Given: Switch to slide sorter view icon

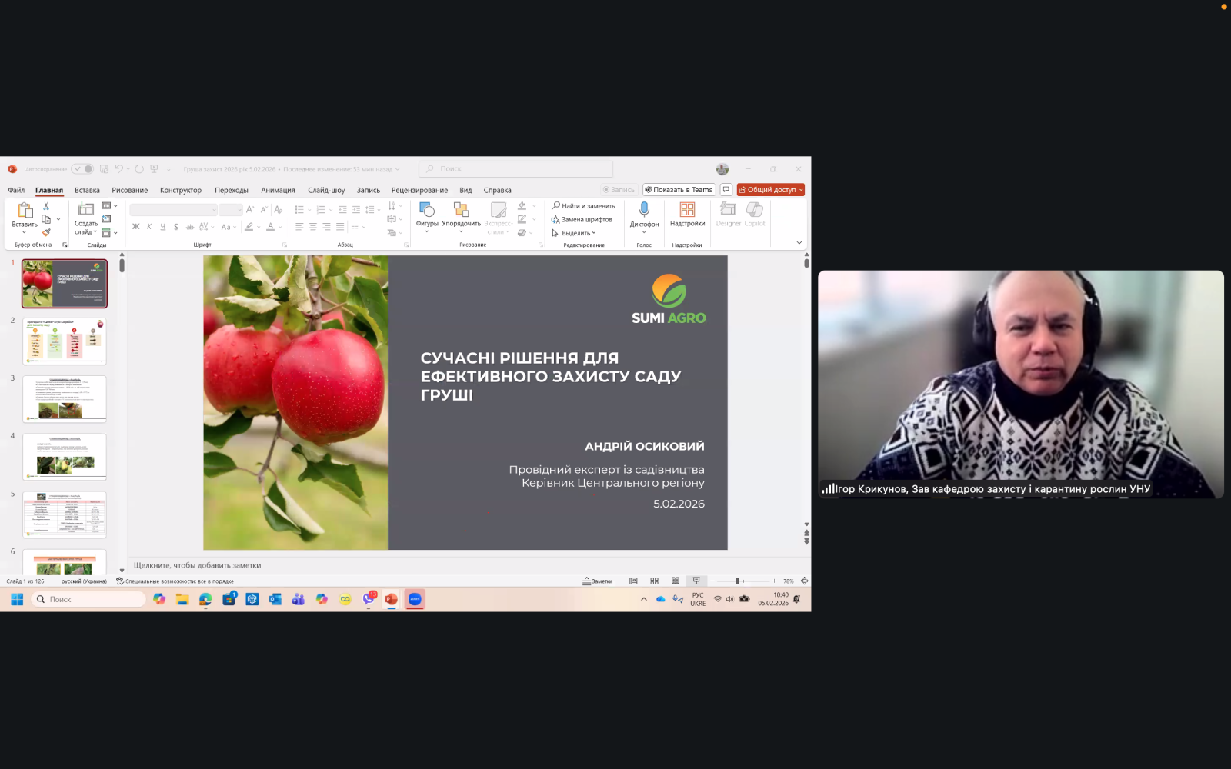Looking at the screenshot, I should pos(654,581).
